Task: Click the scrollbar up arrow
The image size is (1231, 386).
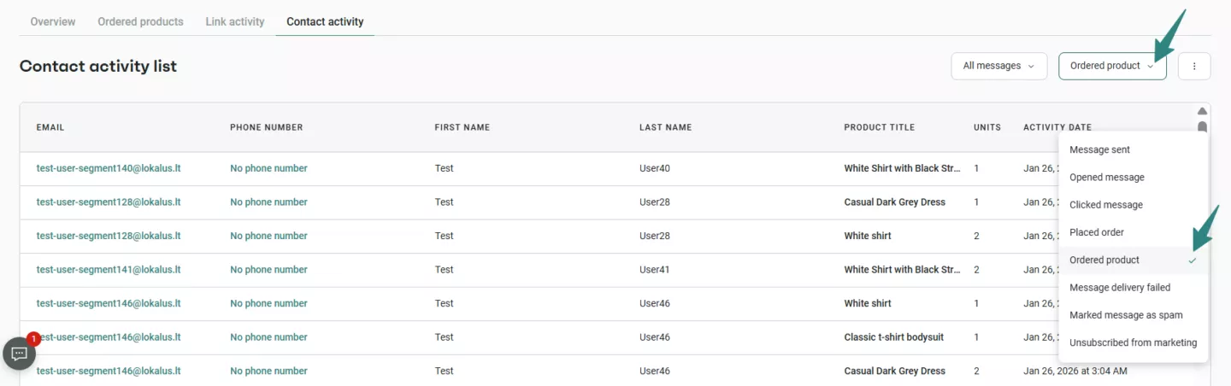Action: pyautogui.click(x=1202, y=111)
